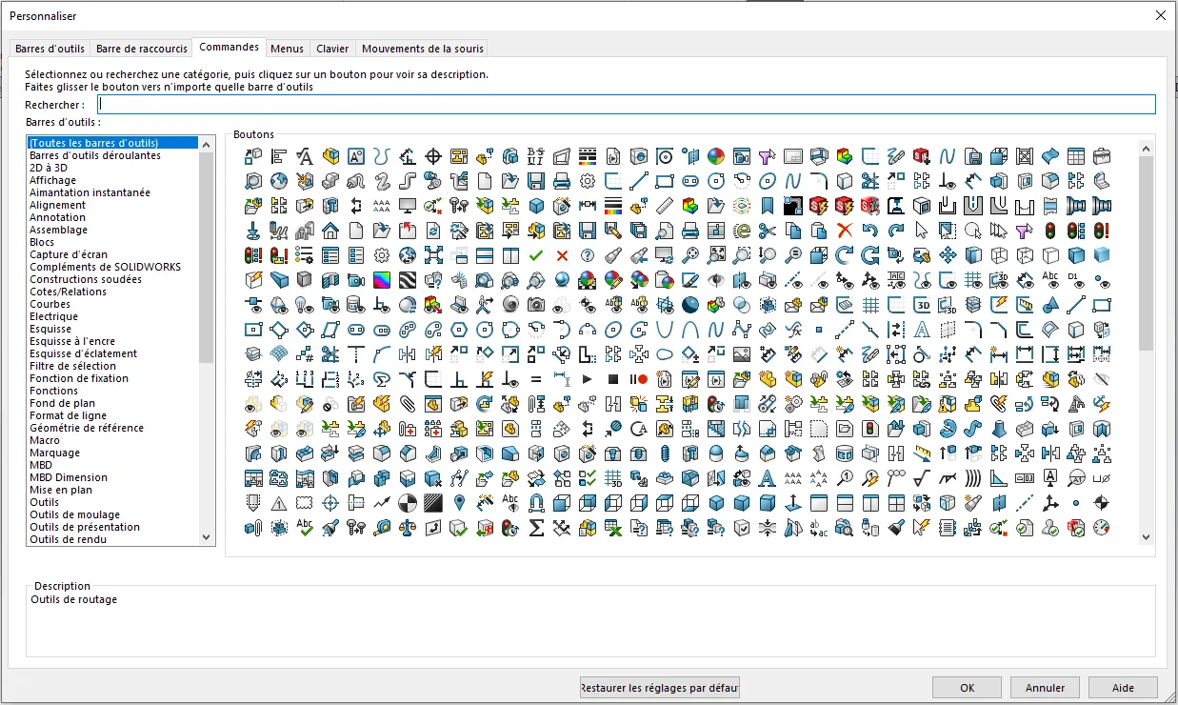Select '(Toutes les barres d'outils)' in list
This screenshot has height=705, width=1178.
[x=112, y=143]
